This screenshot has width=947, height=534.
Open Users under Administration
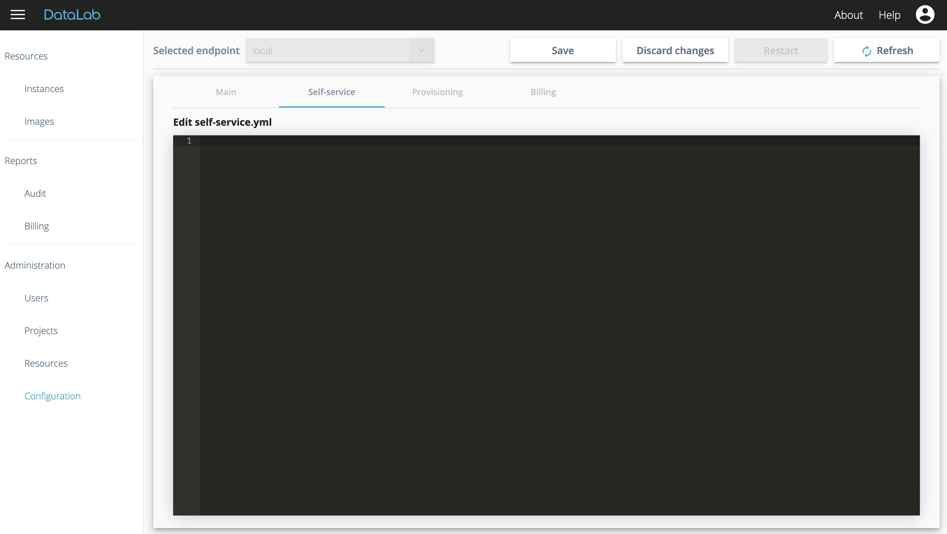[36, 298]
